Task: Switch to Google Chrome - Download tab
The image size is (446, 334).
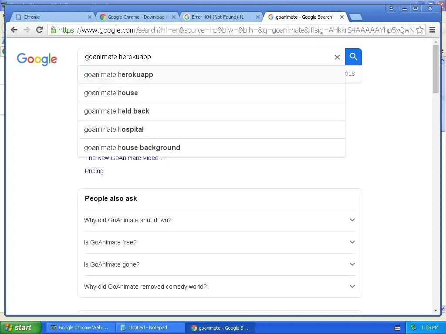Action: point(137,17)
